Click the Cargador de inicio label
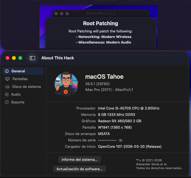 coord(80,146)
